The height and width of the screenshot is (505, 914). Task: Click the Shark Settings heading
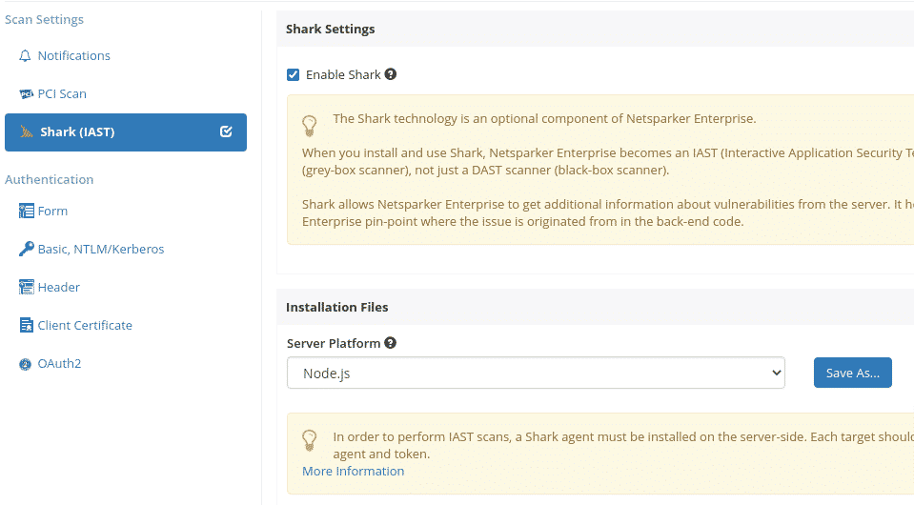[331, 30]
